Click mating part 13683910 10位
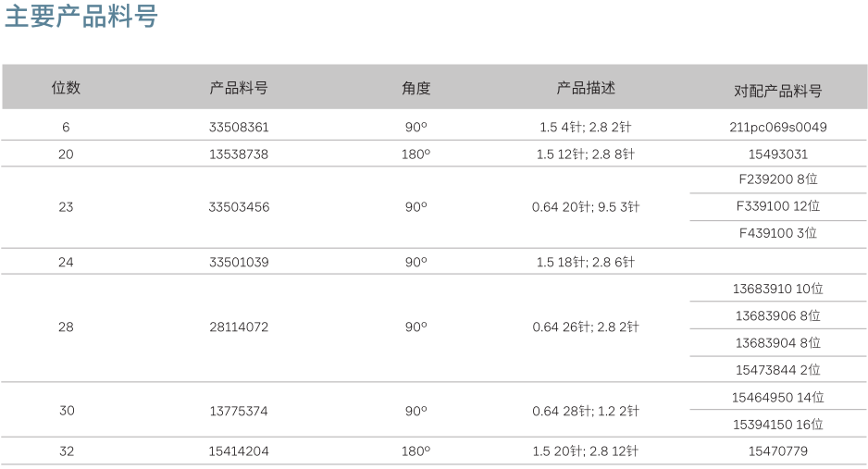 click(x=777, y=289)
